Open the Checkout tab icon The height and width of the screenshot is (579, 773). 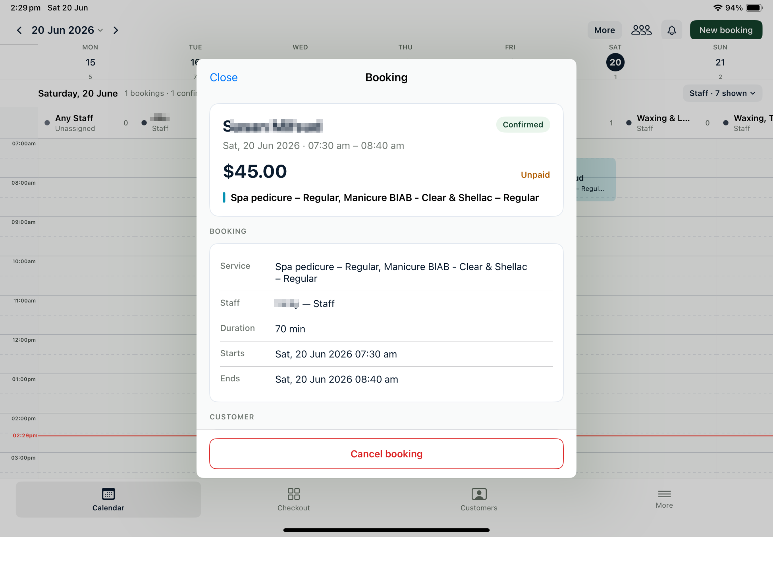293,494
